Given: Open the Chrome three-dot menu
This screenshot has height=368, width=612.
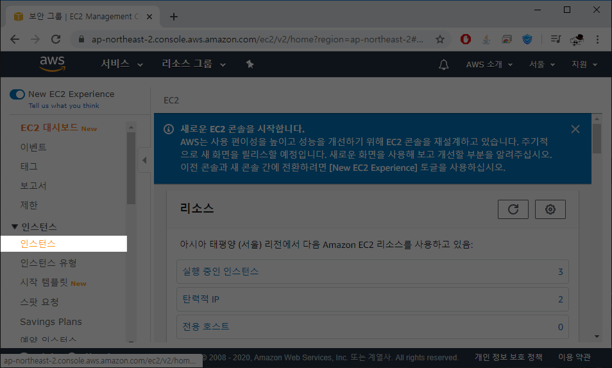Looking at the screenshot, I should 597,39.
